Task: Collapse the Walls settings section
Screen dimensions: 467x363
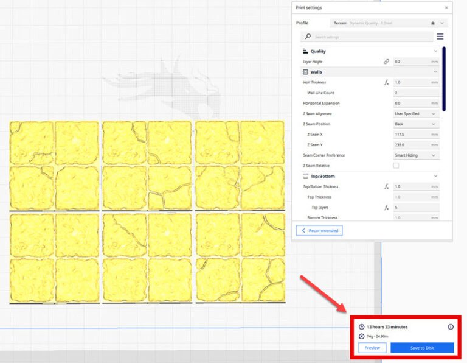Action: [435, 72]
